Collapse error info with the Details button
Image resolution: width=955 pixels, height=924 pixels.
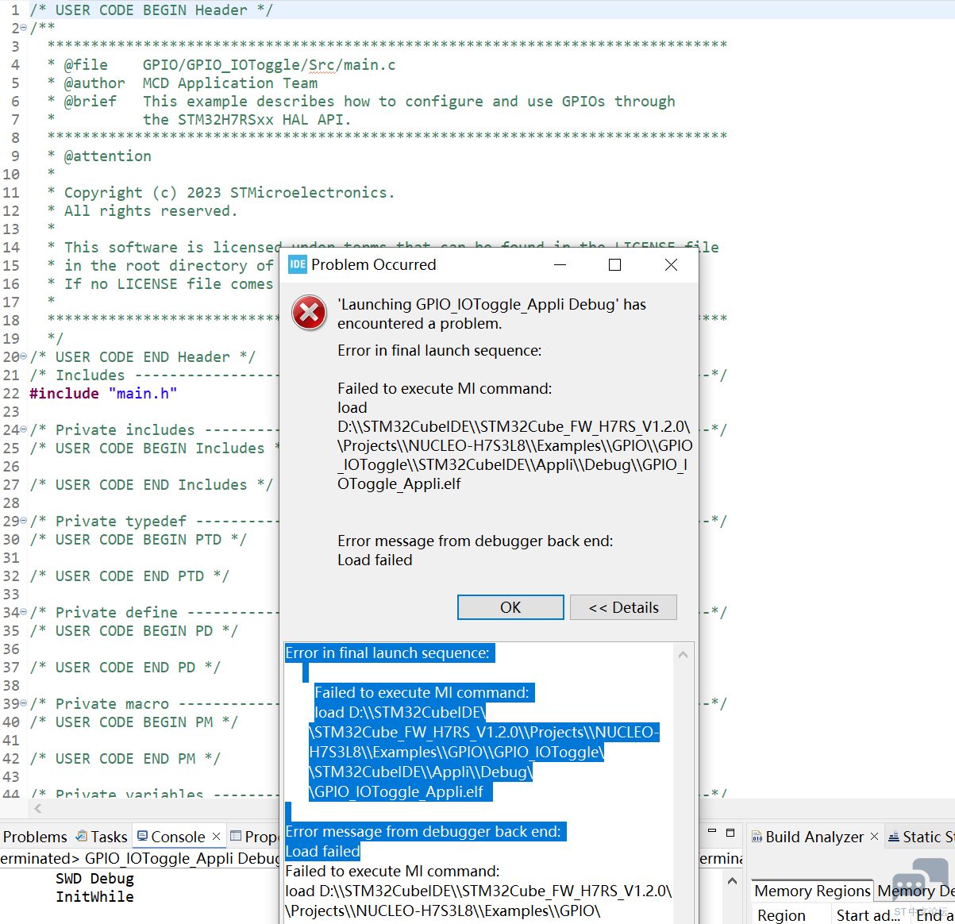point(623,607)
